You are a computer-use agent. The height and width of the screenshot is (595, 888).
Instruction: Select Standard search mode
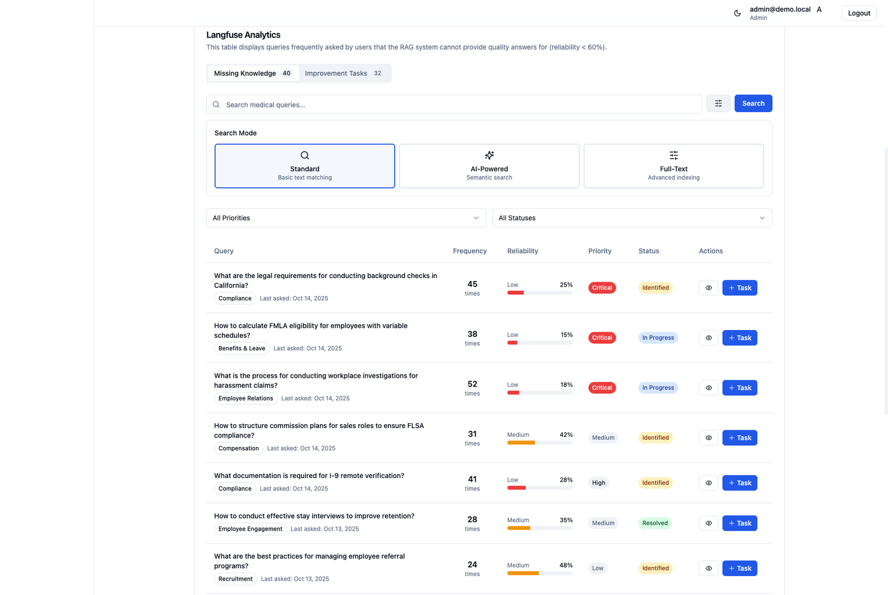coord(304,167)
